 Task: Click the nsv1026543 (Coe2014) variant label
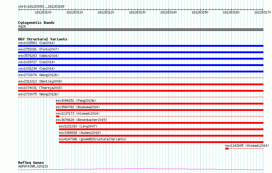pos(37,43)
